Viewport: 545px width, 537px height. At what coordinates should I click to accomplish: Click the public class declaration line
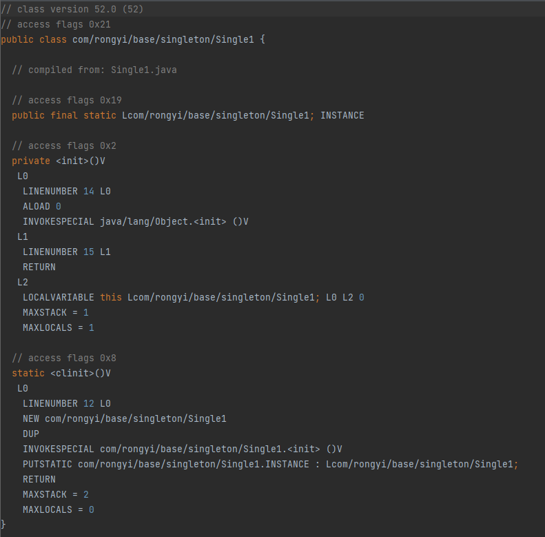(x=132, y=39)
